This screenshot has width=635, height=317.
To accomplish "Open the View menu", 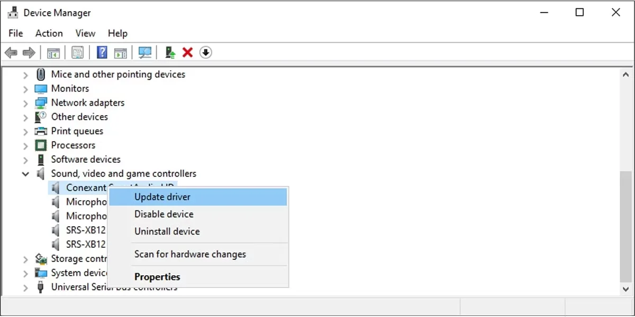I will click(85, 33).
